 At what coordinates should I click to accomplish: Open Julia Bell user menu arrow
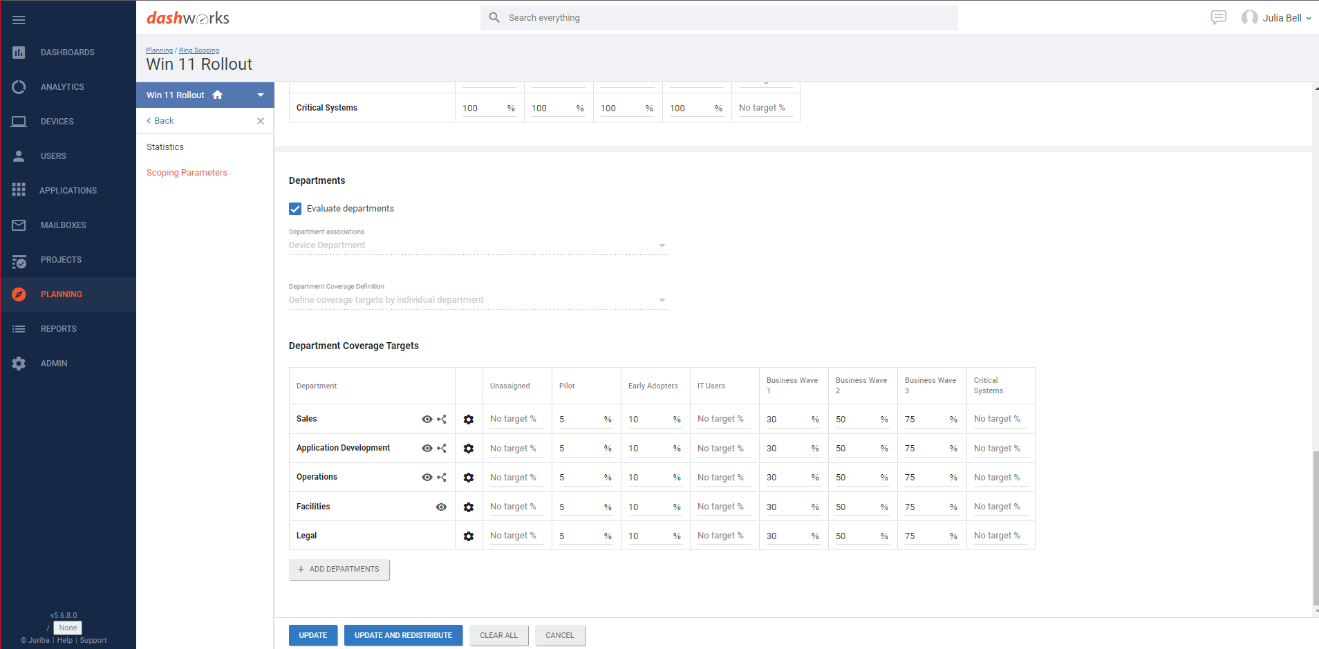point(1309,19)
